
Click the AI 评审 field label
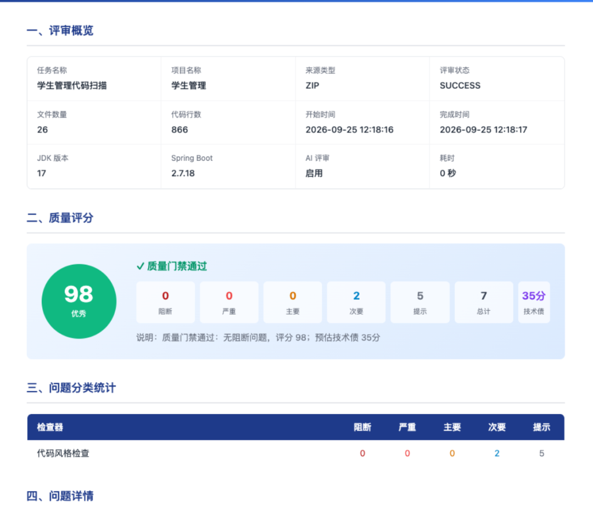(317, 158)
